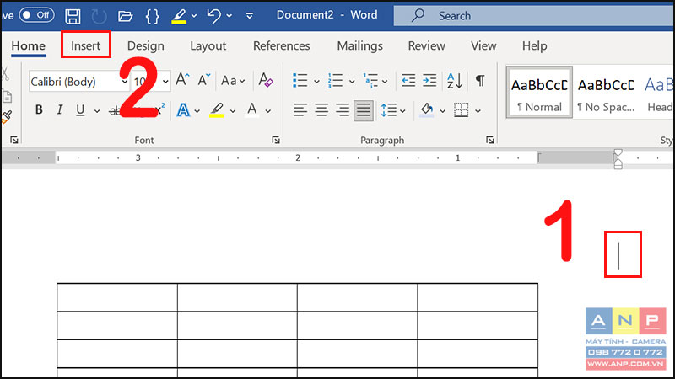Apply underline formatting
The width and height of the screenshot is (675, 379).
[80, 110]
